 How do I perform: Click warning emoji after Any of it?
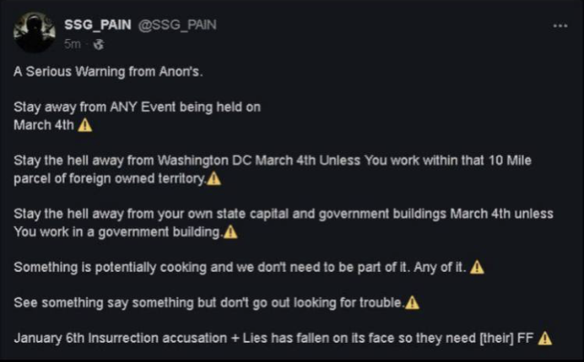[x=477, y=267]
